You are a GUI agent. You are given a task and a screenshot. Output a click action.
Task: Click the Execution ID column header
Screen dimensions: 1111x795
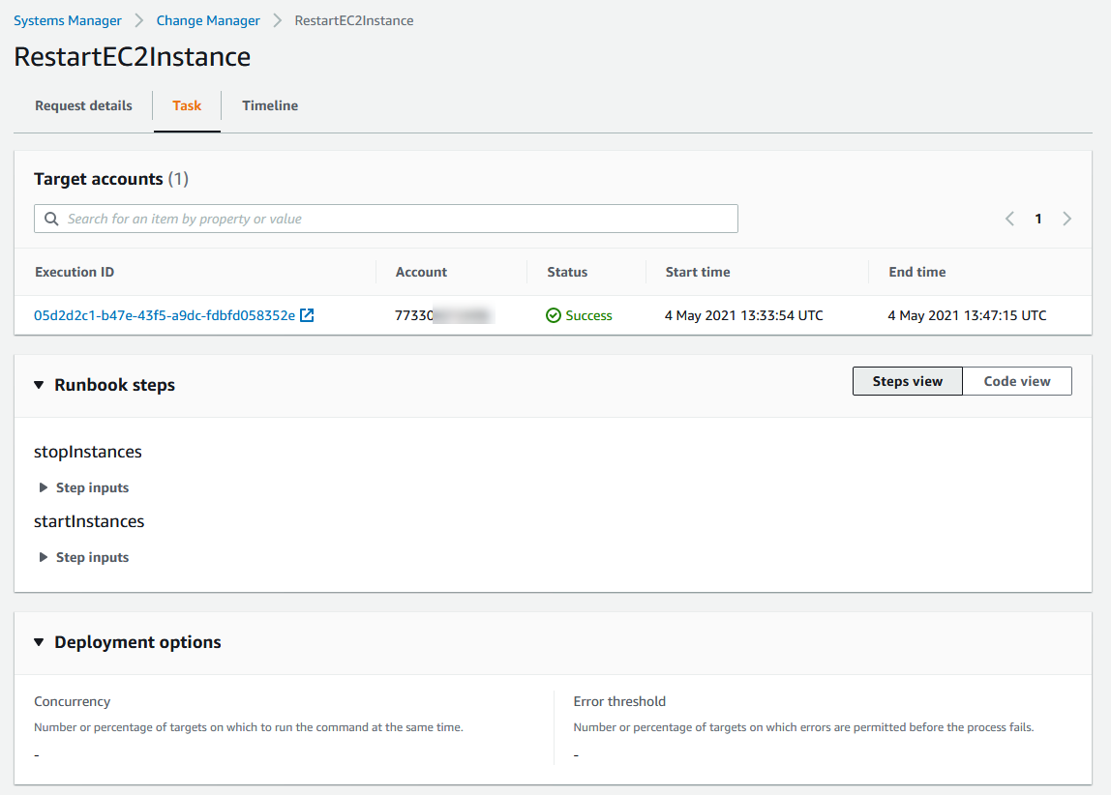pos(75,272)
